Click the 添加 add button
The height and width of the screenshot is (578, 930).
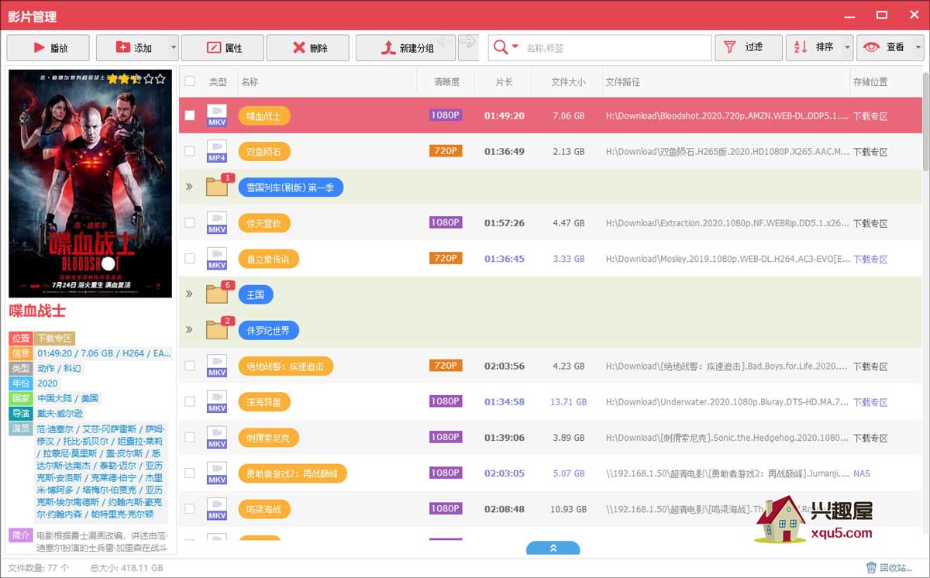(x=133, y=47)
